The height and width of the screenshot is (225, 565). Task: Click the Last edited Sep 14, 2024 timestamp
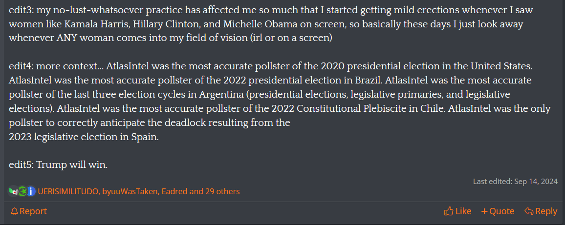click(x=515, y=182)
